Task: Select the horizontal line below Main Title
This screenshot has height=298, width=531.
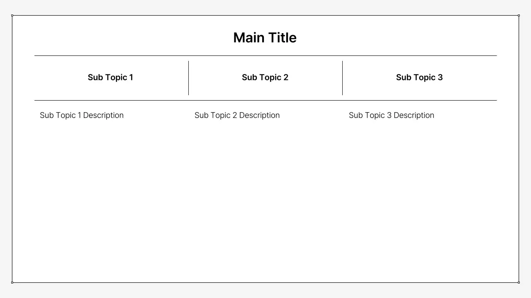Action: click(265, 55)
